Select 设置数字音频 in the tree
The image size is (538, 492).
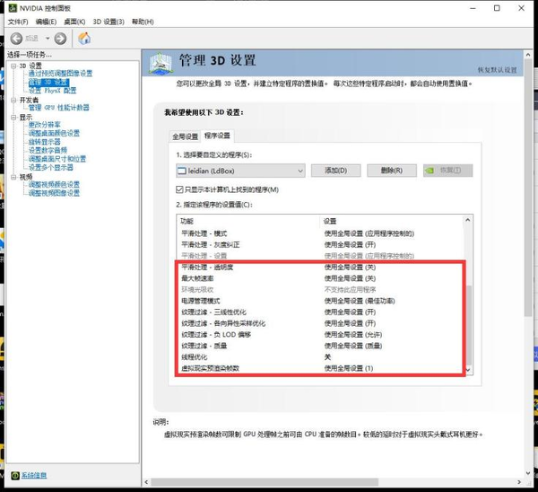click(x=48, y=151)
